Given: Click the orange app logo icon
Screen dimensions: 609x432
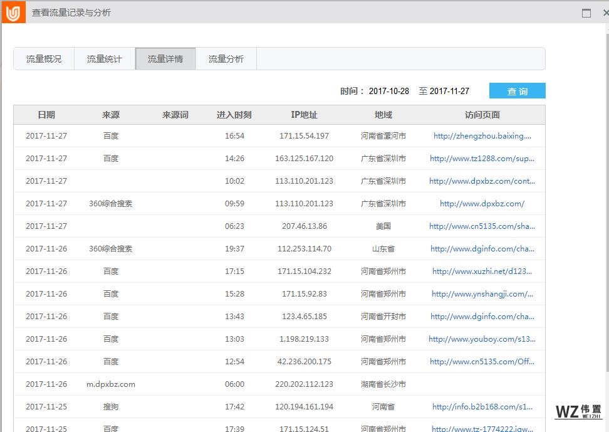Looking at the screenshot, I should 13,13.
